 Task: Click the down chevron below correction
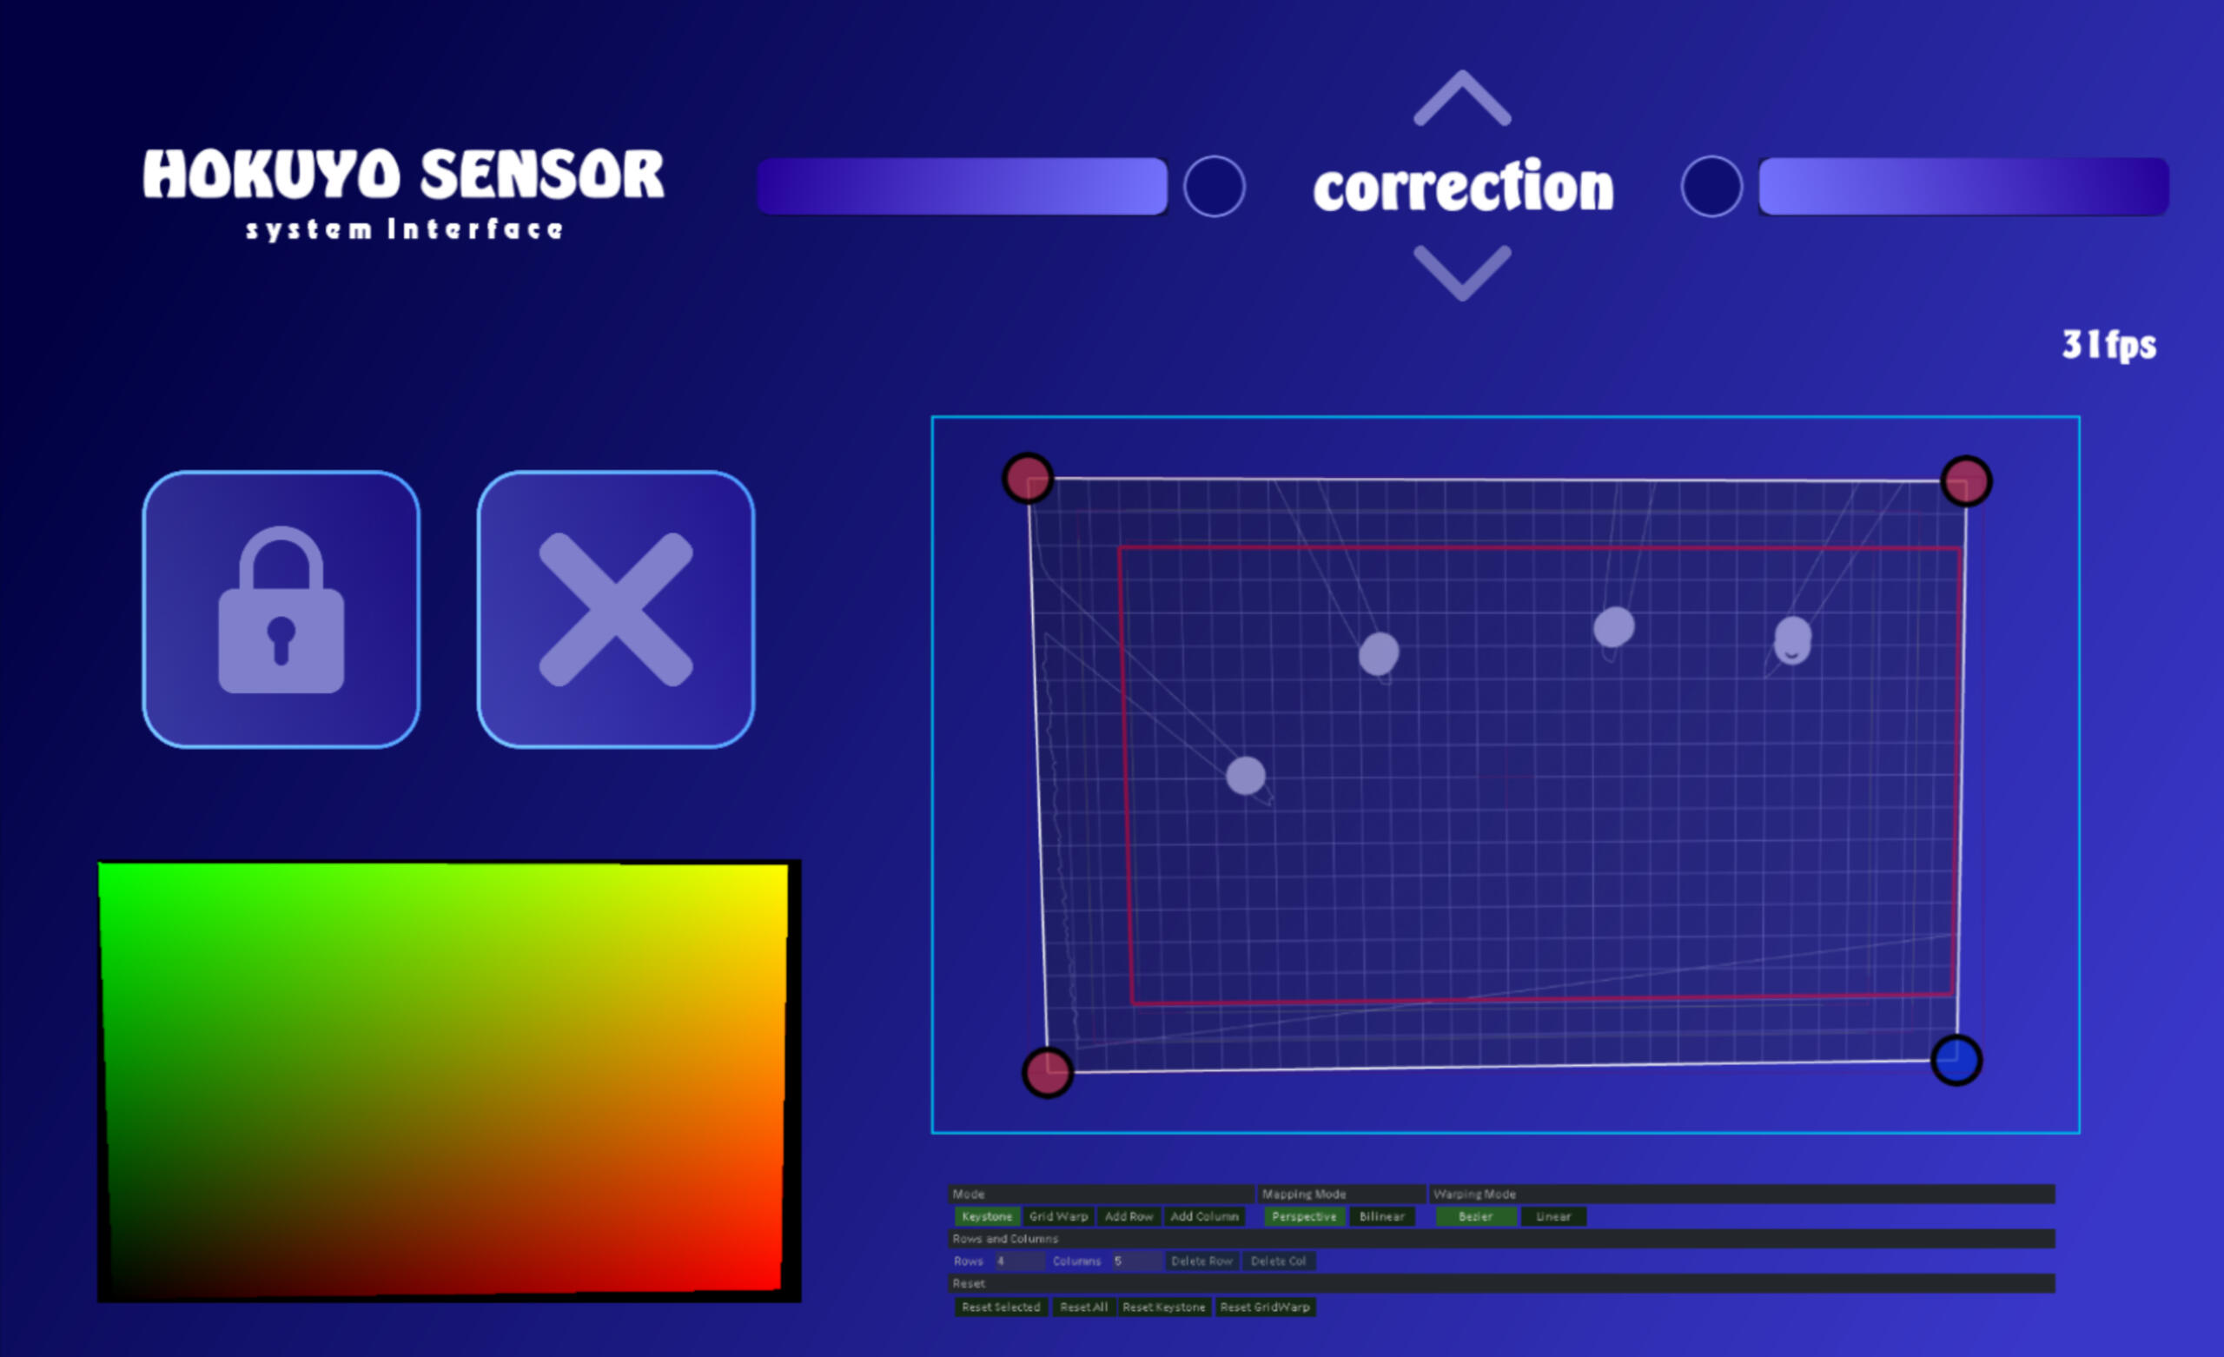[x=1461, y=271]
